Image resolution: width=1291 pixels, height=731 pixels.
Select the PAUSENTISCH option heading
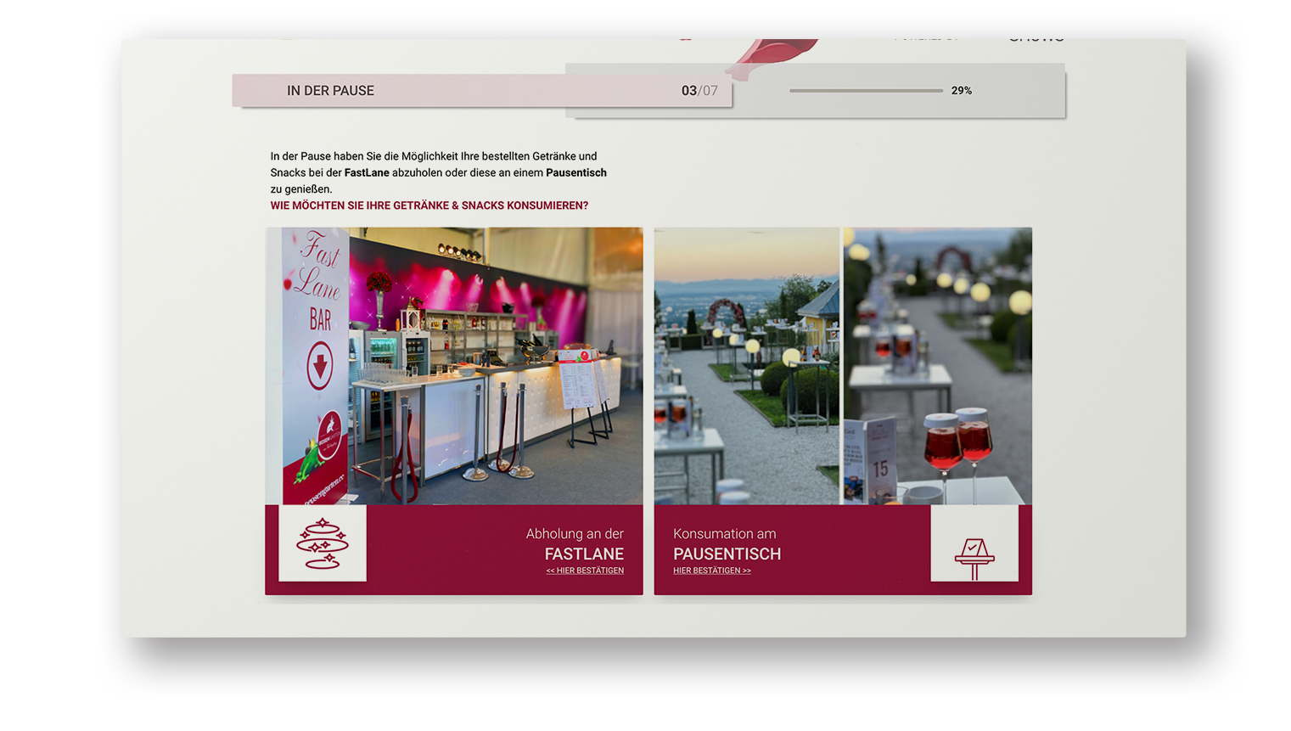coord(727,554)
